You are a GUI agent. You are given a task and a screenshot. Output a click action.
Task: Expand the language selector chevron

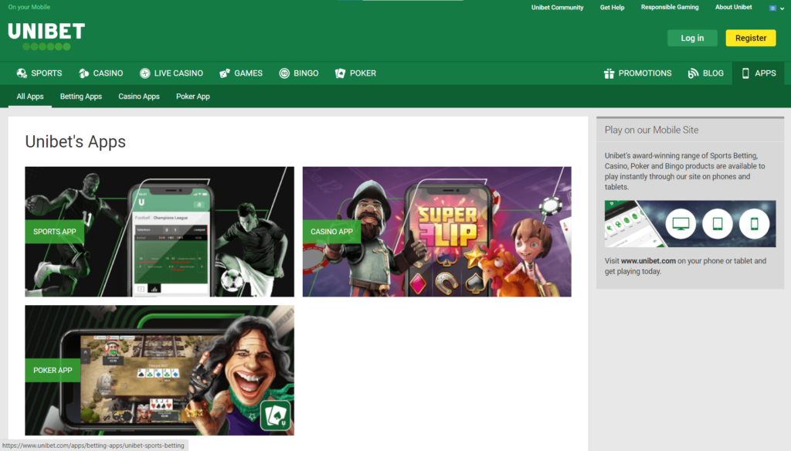[782, 8]
